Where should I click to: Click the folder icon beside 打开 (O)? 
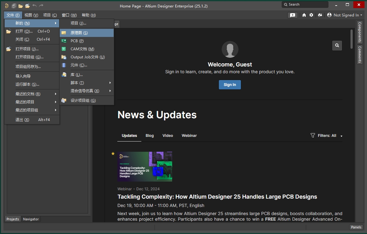click(9, 31)
